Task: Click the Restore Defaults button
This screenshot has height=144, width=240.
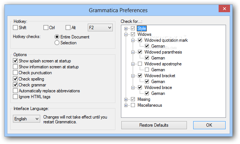Action: click(x=154, y=125)
